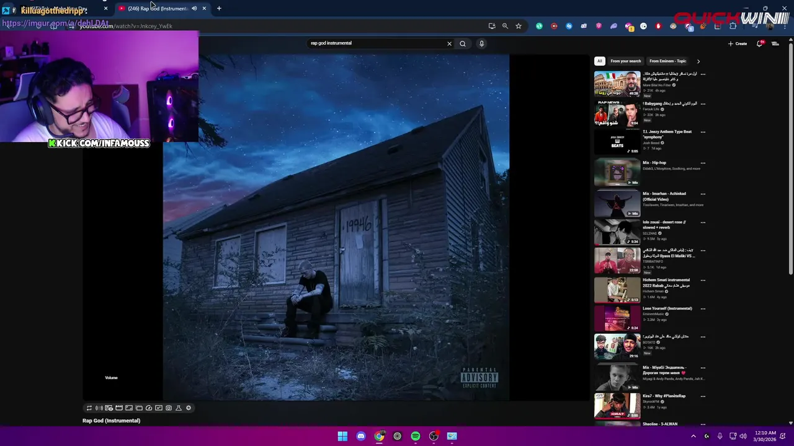Click the system tray volume speaker icon
The image size is (794, 446).
pyautogui.click(x=744, y=436)
